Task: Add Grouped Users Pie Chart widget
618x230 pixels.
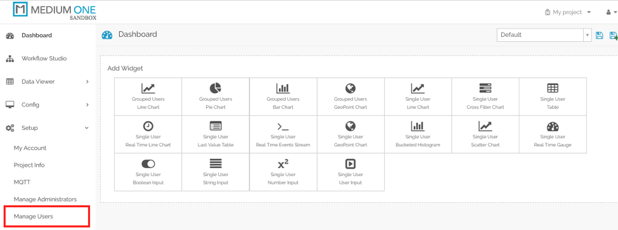Action: [216, 96]
